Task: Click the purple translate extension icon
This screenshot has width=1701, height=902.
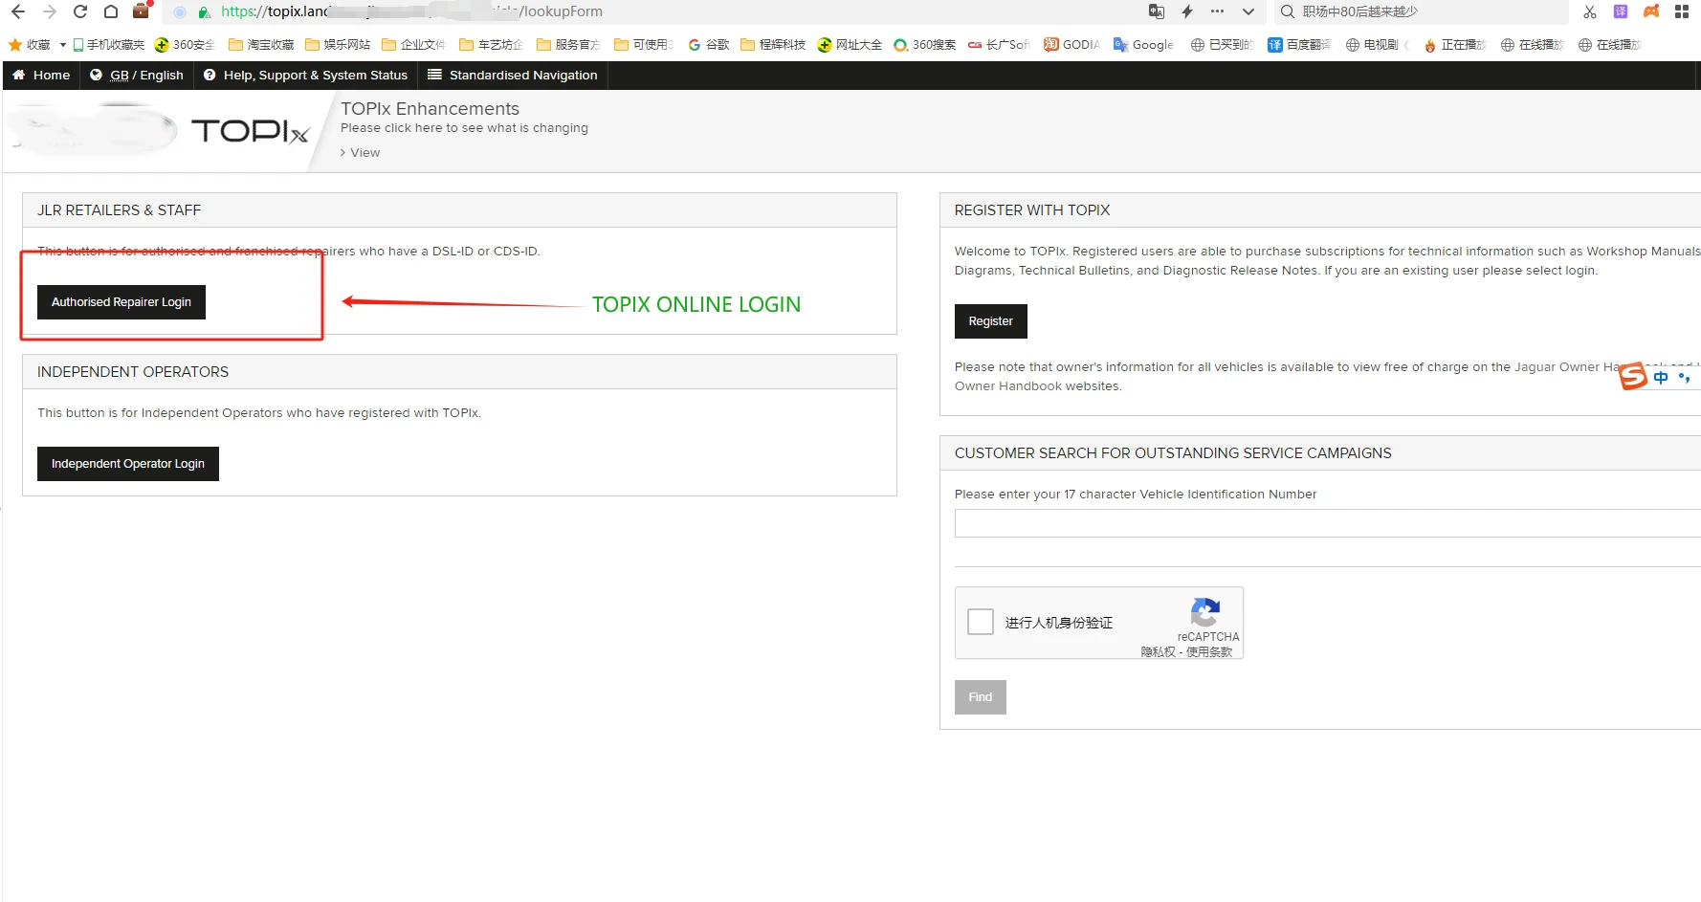Action: coord(1621,11)
